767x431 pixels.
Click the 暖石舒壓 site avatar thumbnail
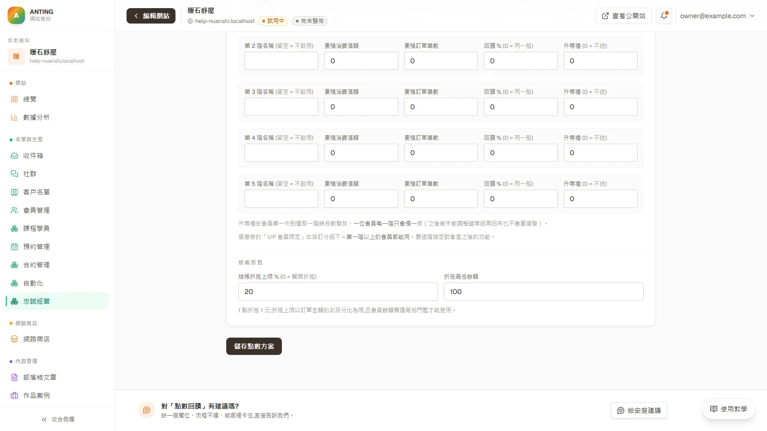pos(16,57)
